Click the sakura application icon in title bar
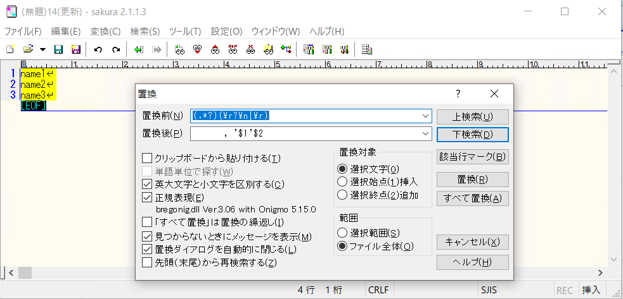This screenshot has width=623, height=299. click(x=11, y=12)
